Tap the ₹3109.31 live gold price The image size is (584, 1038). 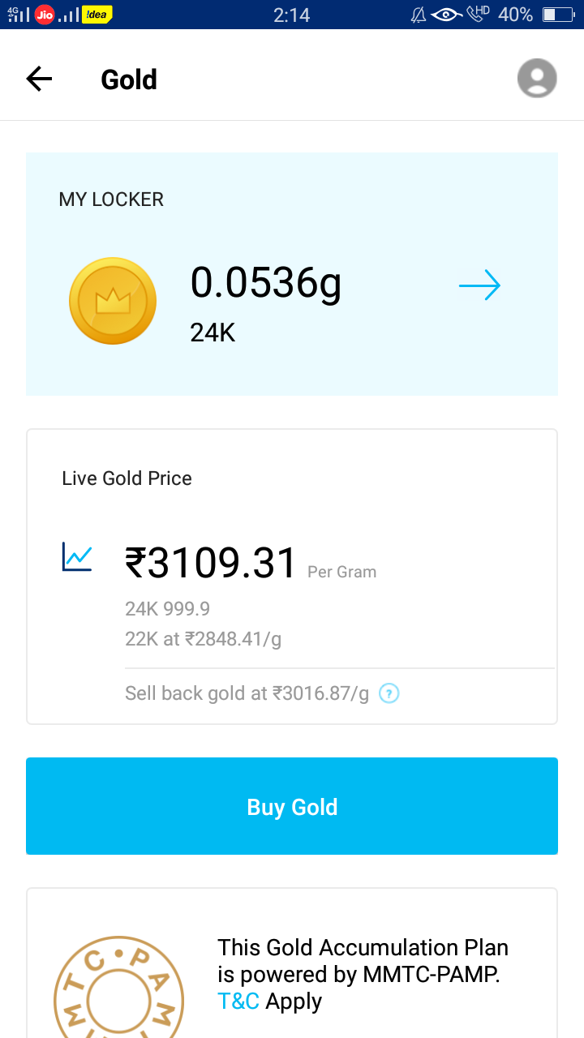212,563
